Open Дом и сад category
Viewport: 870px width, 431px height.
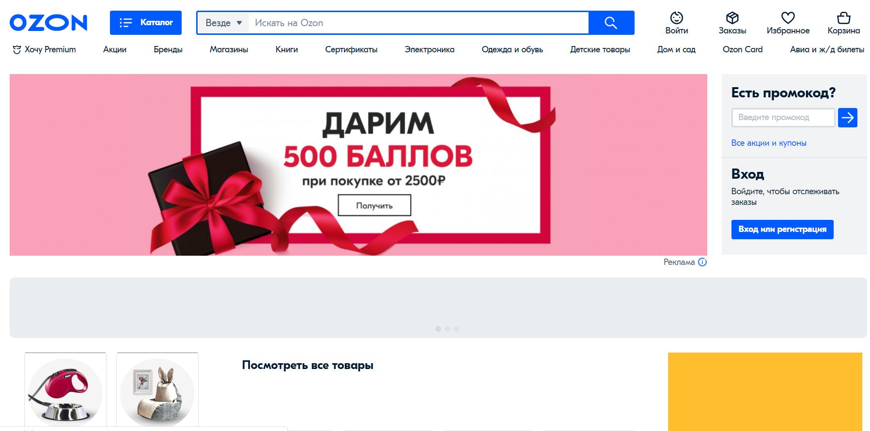pos(676,49)
